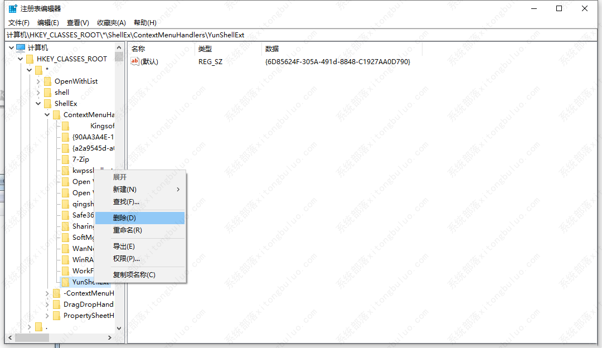
Task: Collapse the 计算机 root node
Action: coord(12,48)
